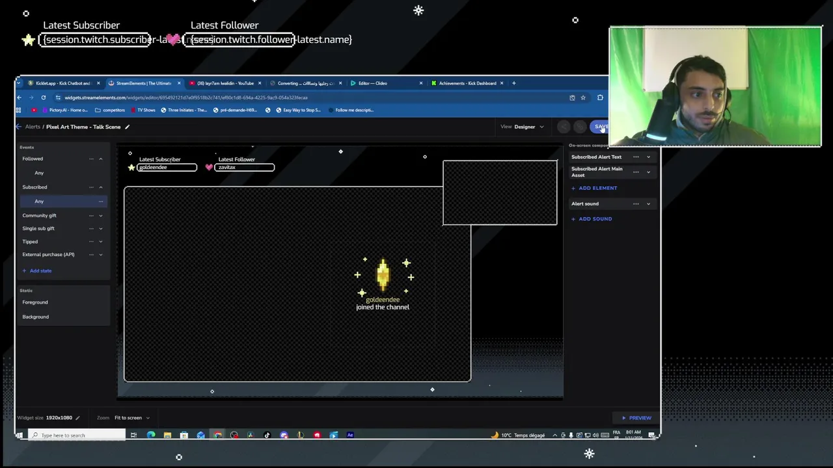Switch to Kicklet.app browser tab
This screenshot has width=833, height=468.
[x=64, y=83]
